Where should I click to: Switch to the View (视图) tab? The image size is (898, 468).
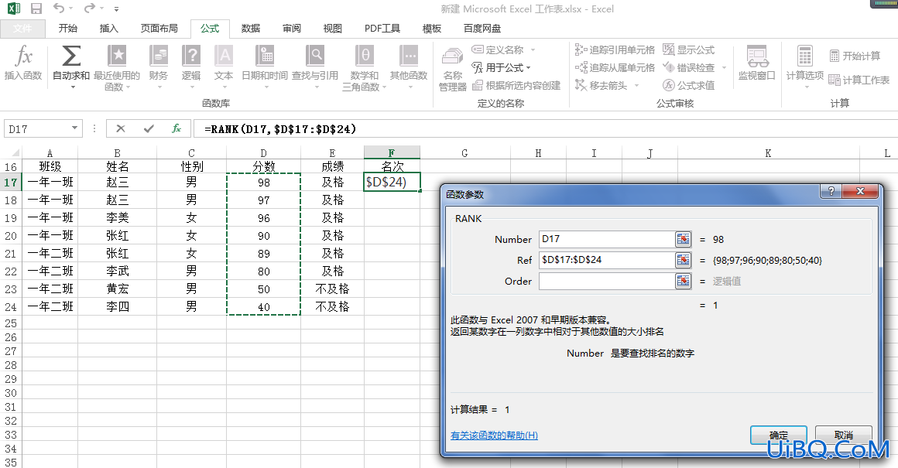(x=332, y=28)
